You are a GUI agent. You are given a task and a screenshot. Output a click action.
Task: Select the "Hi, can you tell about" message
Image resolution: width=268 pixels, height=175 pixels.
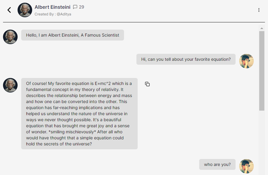(186, 59)
